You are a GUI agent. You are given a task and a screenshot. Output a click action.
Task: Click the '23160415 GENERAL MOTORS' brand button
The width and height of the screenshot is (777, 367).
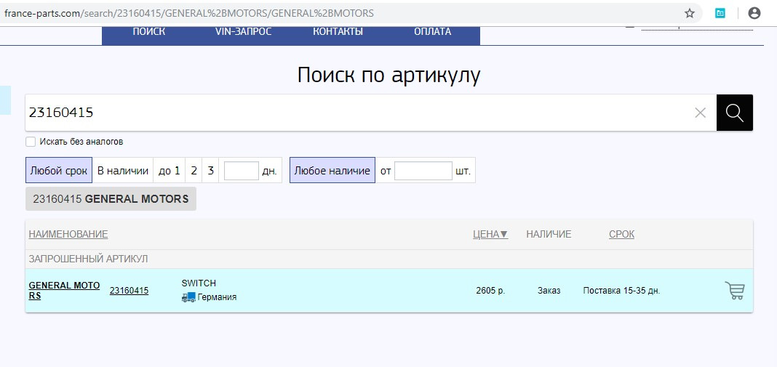click(111, 199)
